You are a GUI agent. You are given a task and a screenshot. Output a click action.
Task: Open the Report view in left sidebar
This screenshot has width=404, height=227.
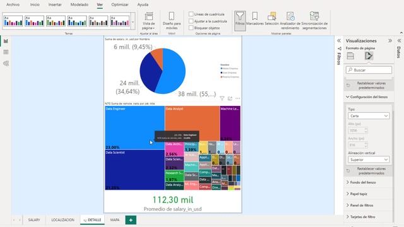pos(6,41)
